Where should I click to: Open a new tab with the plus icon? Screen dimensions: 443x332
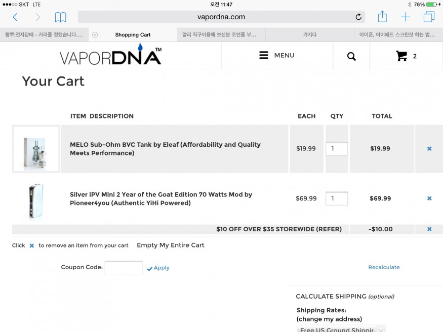(x=406, y=17)
